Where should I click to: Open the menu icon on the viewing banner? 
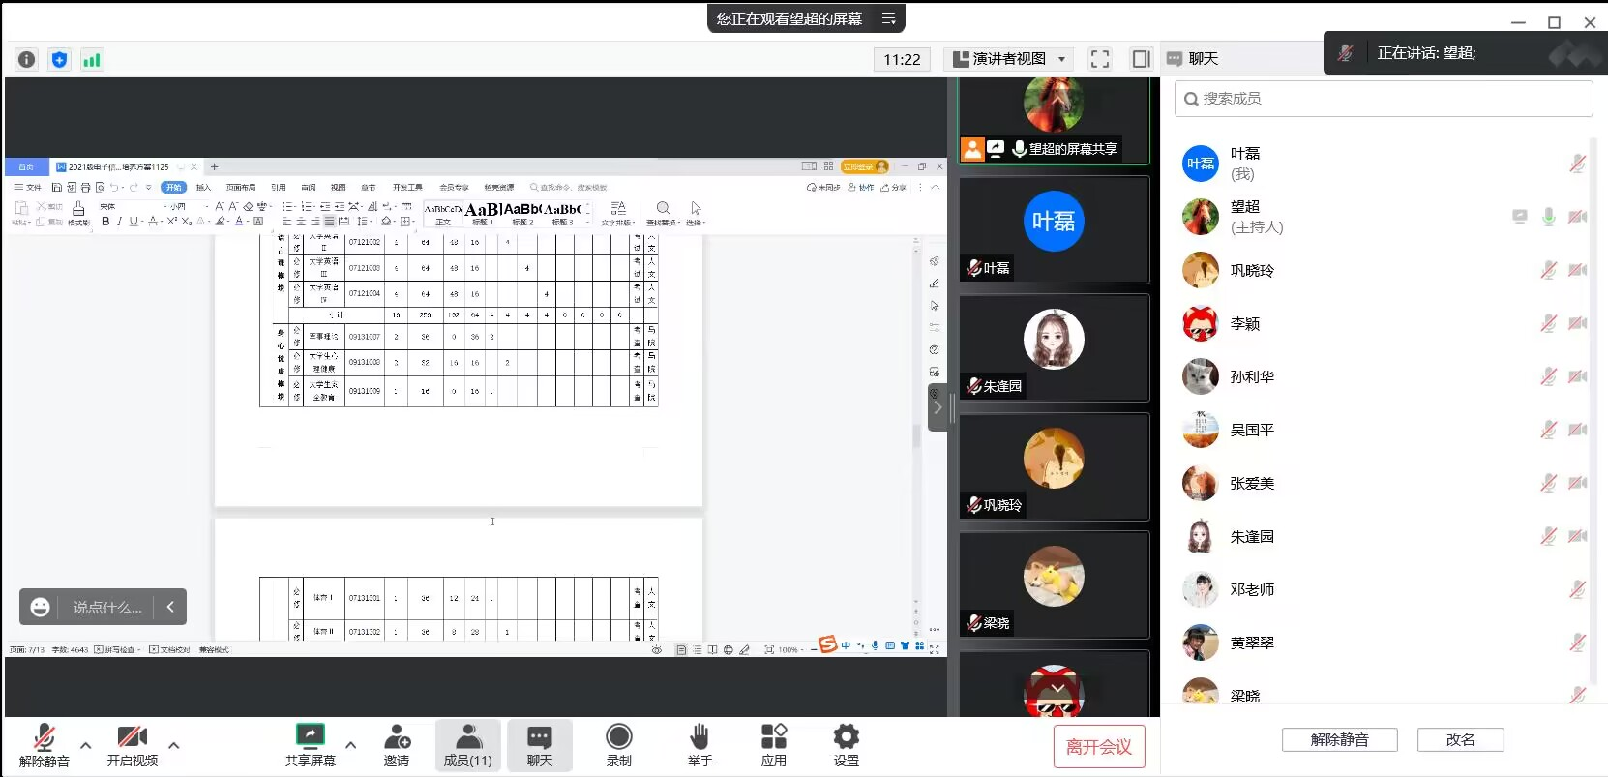tap(888, 18)
